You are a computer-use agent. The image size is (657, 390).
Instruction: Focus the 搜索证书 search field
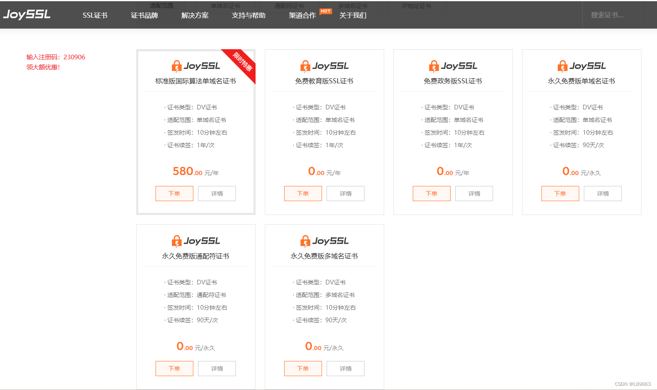[x=613, y=15]
